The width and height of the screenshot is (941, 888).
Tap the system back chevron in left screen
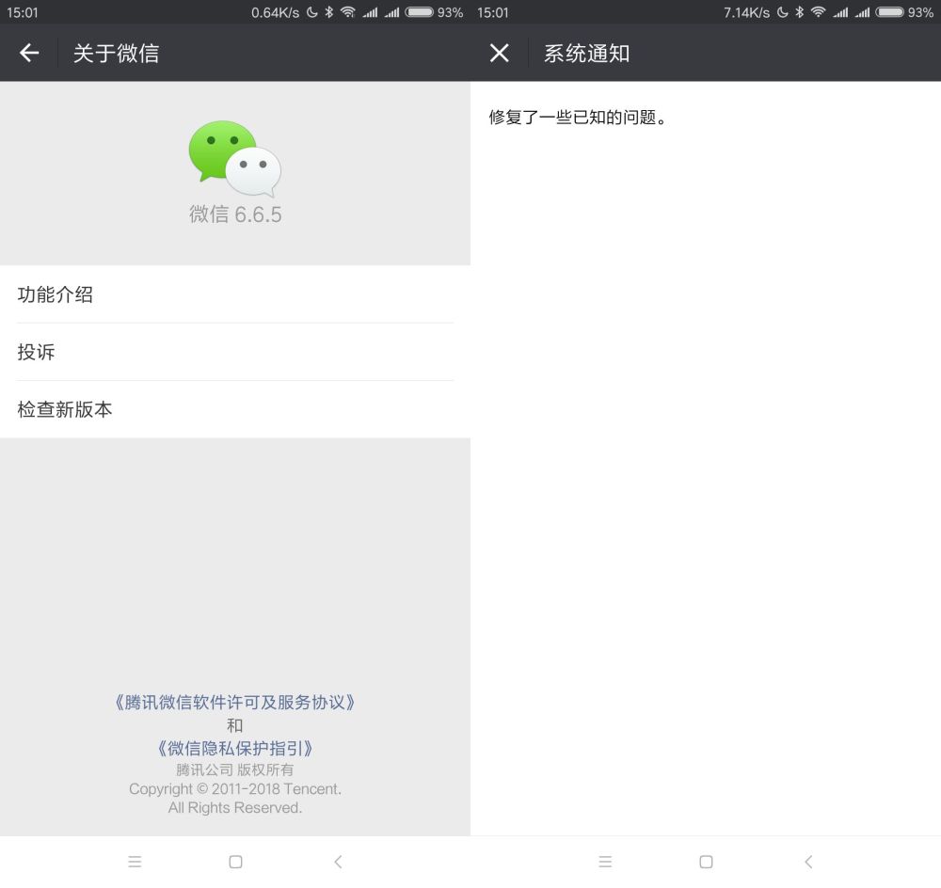[x=338, y=863]
